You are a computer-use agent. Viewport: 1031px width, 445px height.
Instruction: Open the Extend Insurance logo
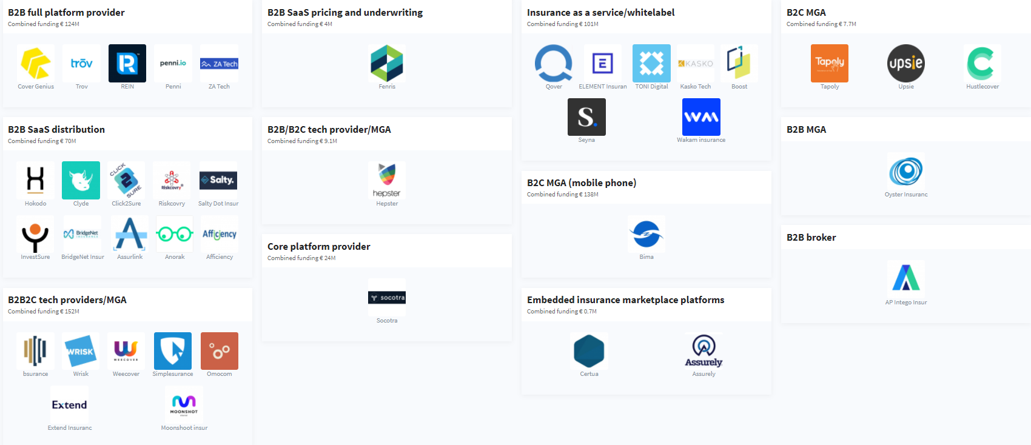(x=70, y=405)
